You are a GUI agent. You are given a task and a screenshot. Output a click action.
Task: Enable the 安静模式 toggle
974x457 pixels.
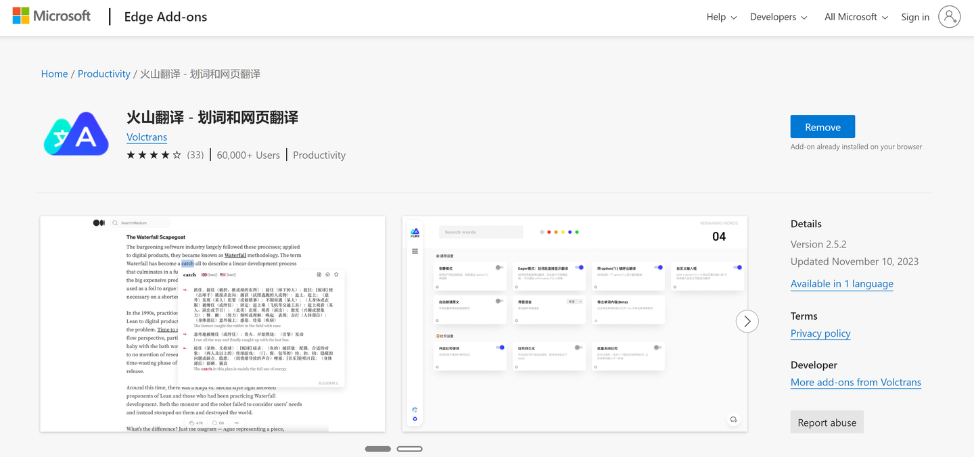pyautogui.click(x=500, y=268)
